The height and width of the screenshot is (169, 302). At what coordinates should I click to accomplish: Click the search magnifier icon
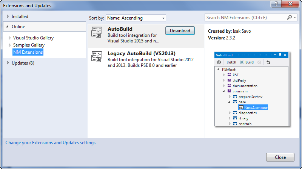point(289,18)
